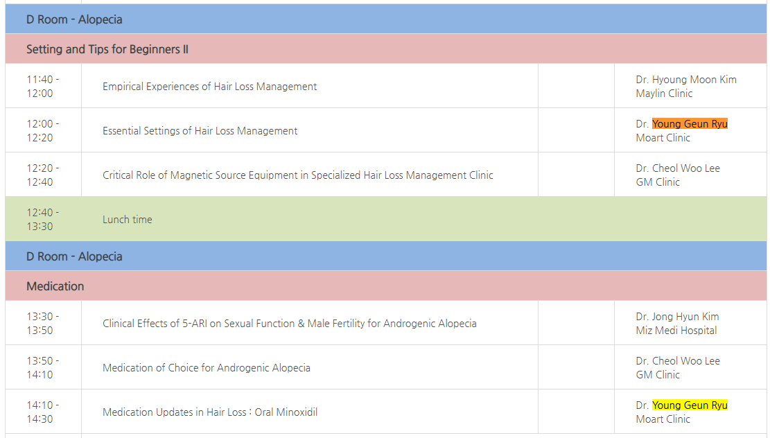This screenshot has height=438, width=770.
Task: Click the 13:50 - 14:10 time slot
Action: click(43, 367)
